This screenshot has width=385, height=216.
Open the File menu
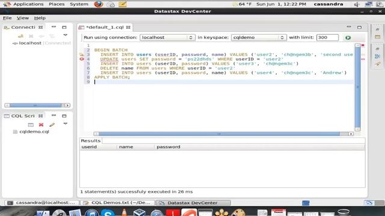coord(7,18)
